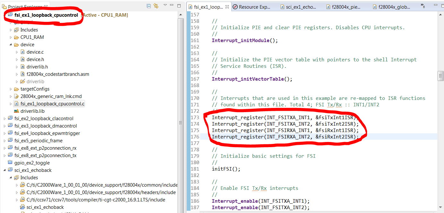Select fsi_ex3_loopback_dmacontrol project icon
Viewport: 444px width, 213px height.
coord(10,126)
